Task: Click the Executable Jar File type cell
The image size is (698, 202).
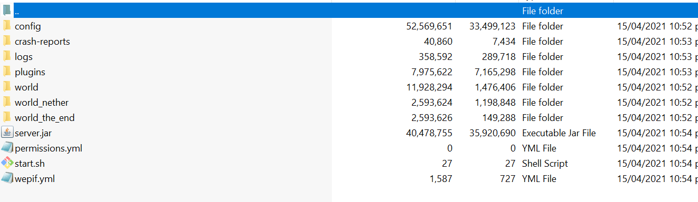Action: click(559, 133)
